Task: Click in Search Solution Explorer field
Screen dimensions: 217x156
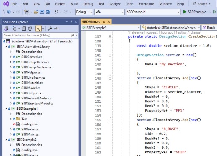Action: [x=37, y=35]
